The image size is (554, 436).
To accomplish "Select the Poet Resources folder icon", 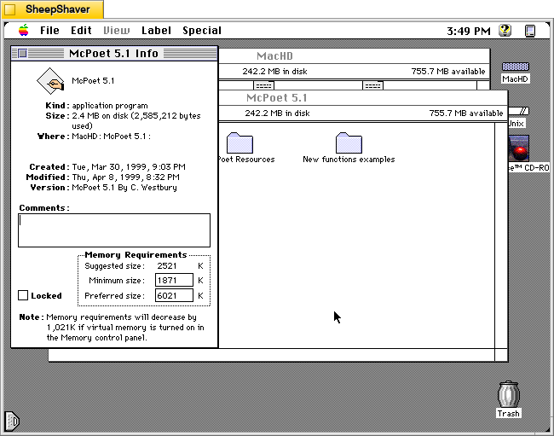I will [239, 142].
